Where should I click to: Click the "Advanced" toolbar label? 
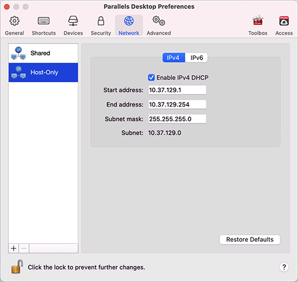(159, 33)
